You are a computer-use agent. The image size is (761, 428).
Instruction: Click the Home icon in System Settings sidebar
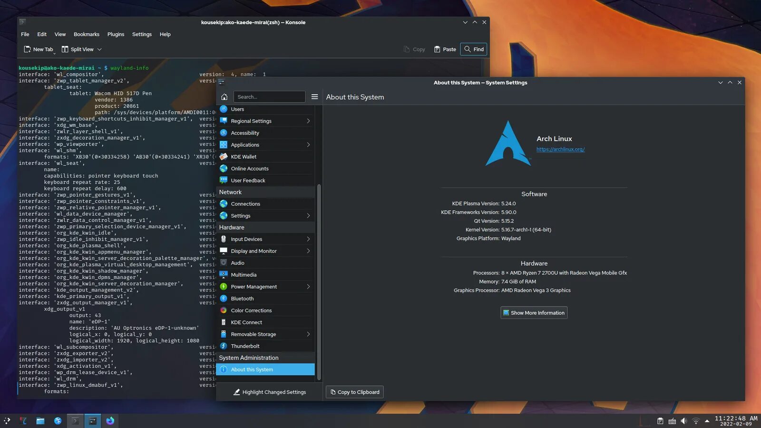coord(224,97)
